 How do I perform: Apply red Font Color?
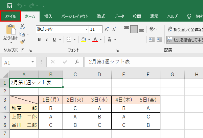pos(95,39)
